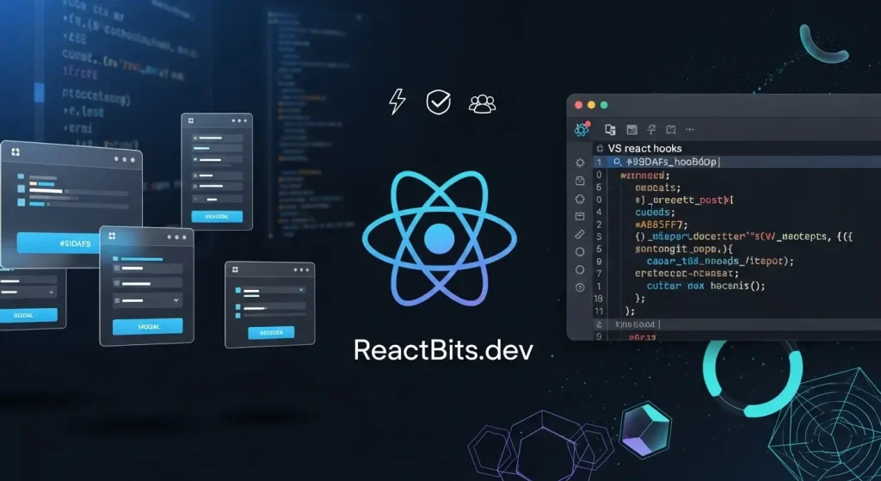Open the extensions puzzle icon in editor sidebar

pyautogui.click(x=580, y=199)
